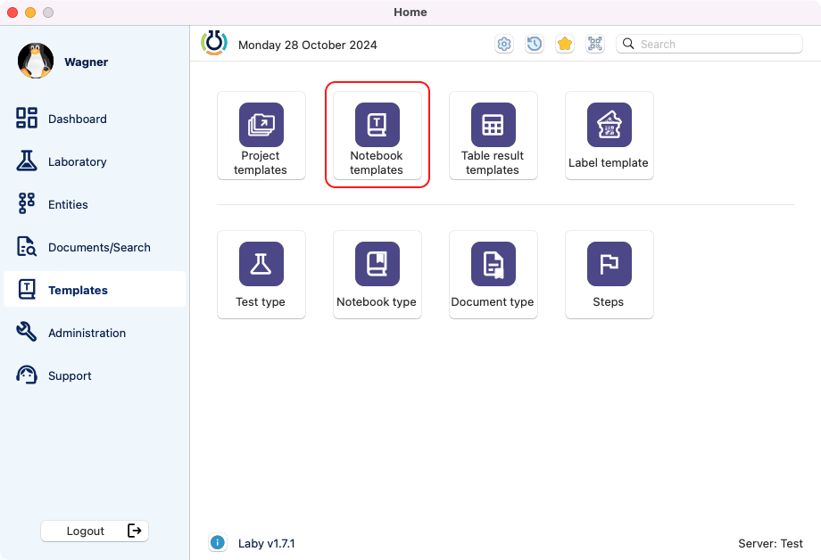Open the history clock icon

click(534, 44)
